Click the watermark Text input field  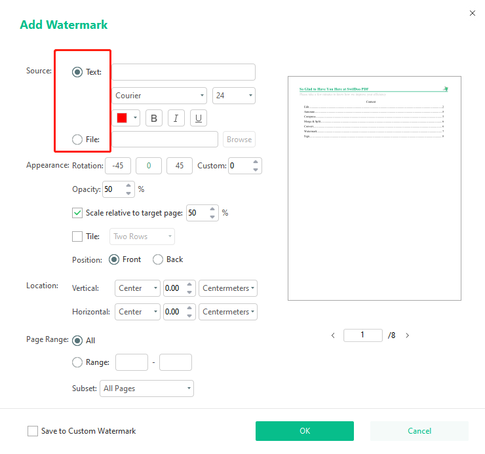[x=184, y=72]
